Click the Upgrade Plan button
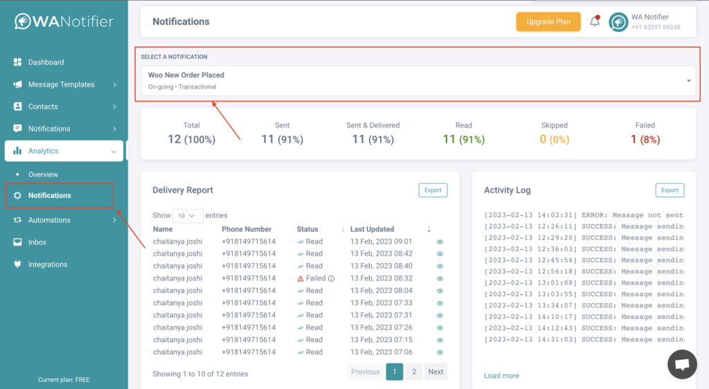 [x=548, y=21]
